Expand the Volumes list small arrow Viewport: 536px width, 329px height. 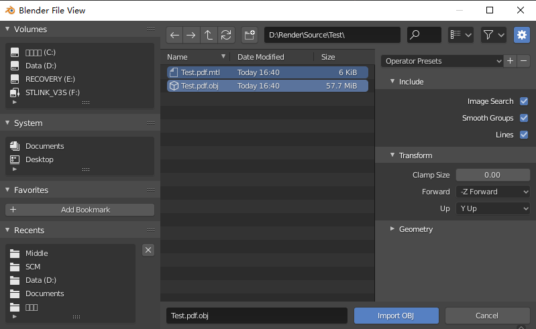[14, 102]
